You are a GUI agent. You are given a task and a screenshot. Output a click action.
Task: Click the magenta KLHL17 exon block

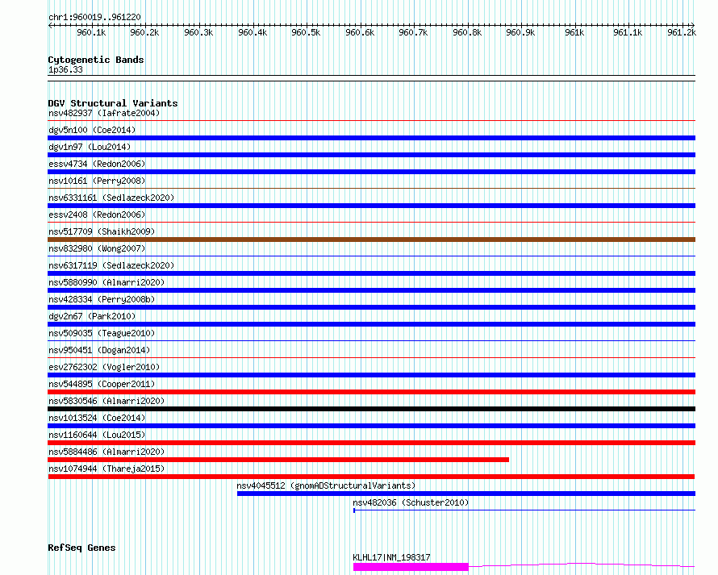(x=411, y=567)
